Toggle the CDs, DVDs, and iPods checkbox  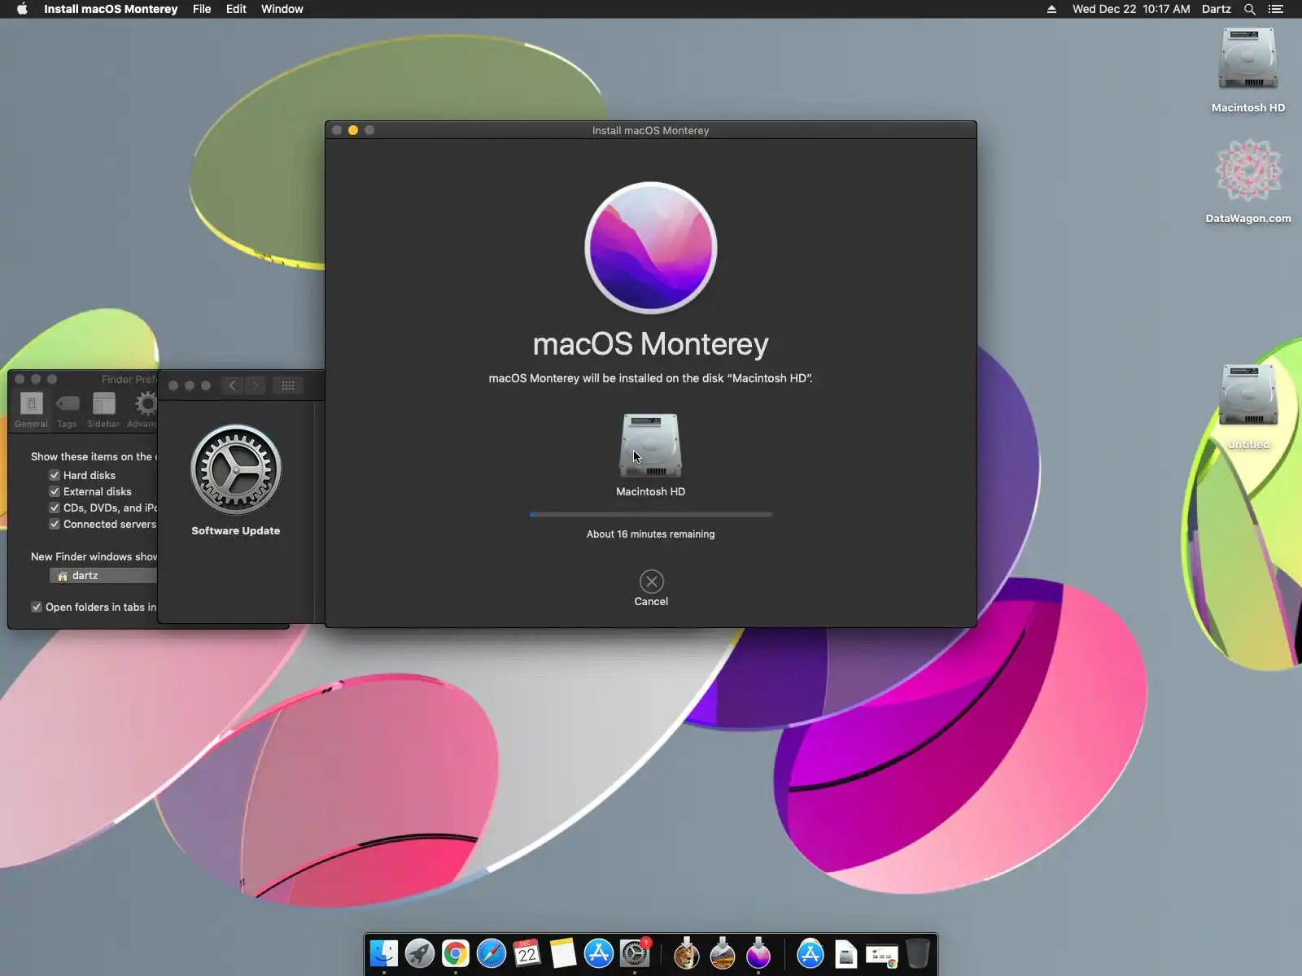click(x=55, y=508)
